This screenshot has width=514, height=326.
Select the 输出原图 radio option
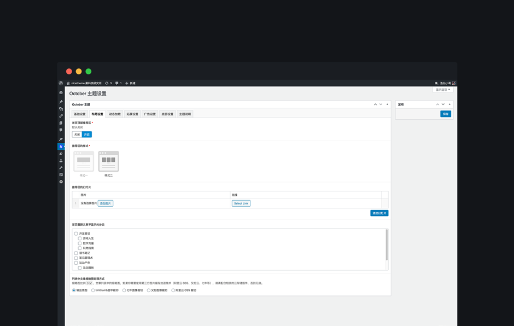click(x=74, y=290)
